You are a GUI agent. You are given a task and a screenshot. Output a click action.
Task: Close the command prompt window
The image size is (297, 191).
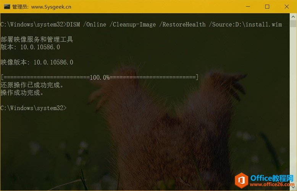point(287,6)
